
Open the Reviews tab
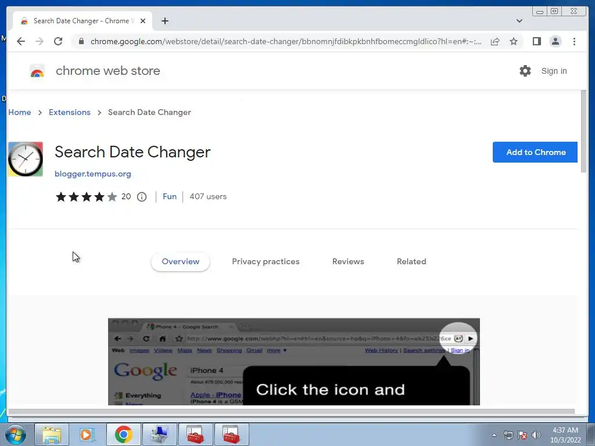348,261
